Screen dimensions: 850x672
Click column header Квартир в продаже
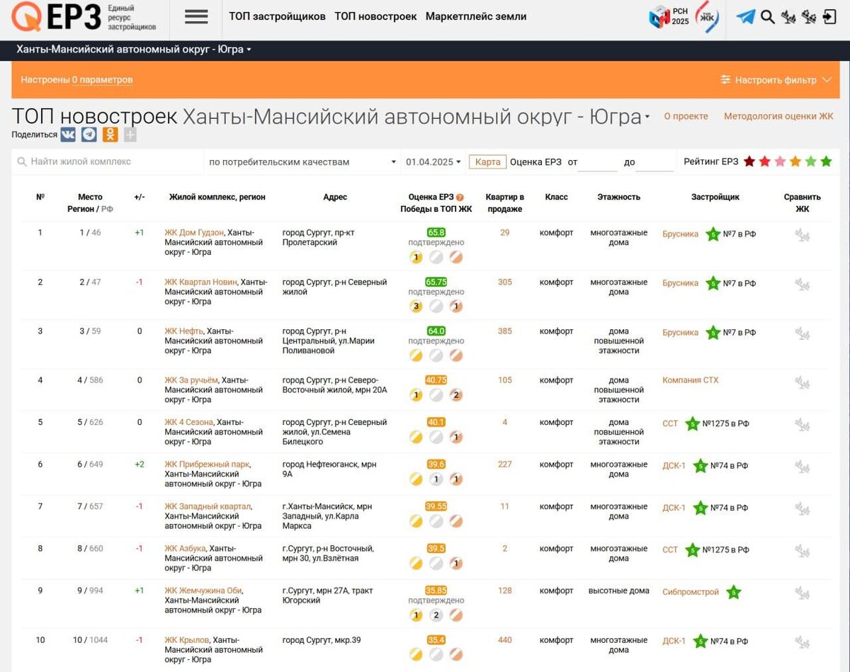[x=505, y=203]
